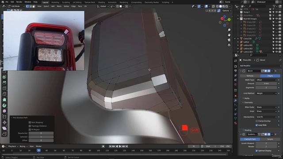Click the outliner filter funnel icon
This screenshot has height=159, width=283.
point(274,6)
